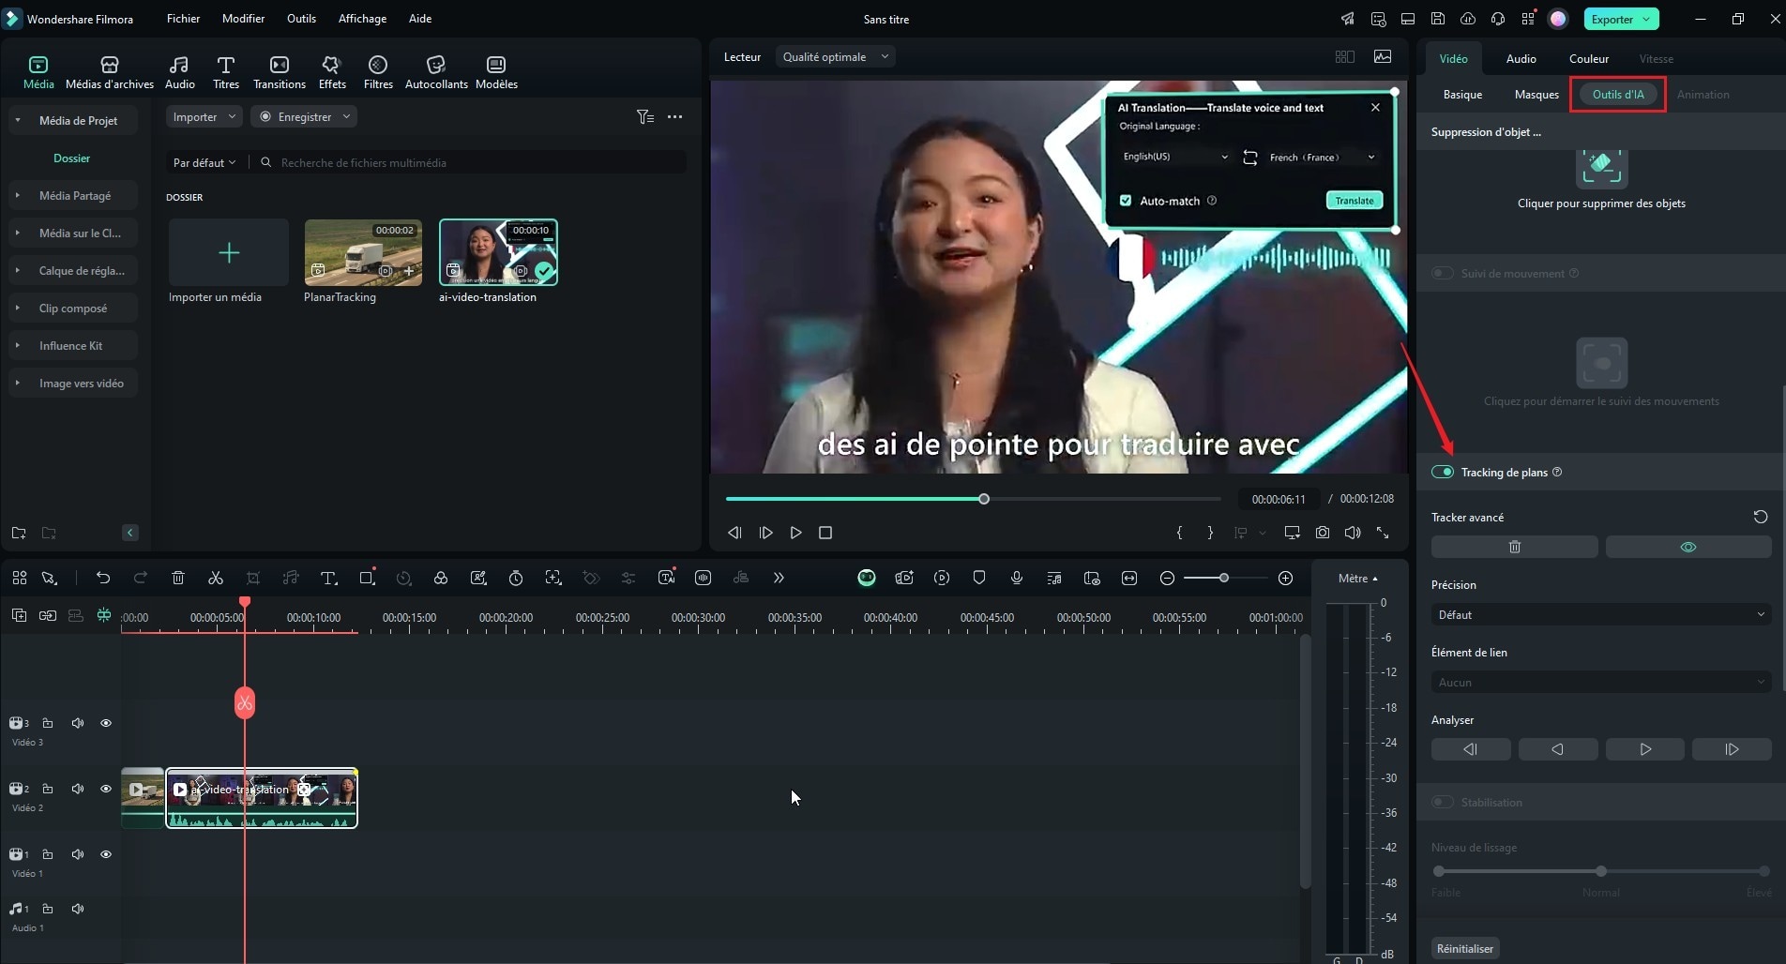Open the Élément de lien dropdown
This screenshot has height=964, width=1786.
(1601, 682)
